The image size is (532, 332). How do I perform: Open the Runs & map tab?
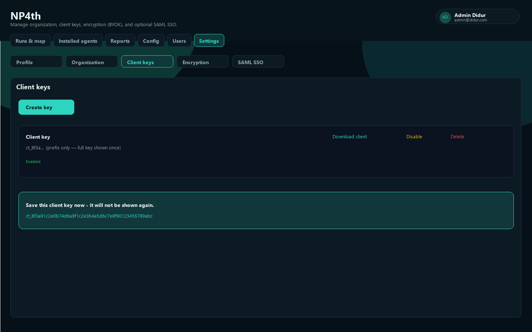coord(31,41)
